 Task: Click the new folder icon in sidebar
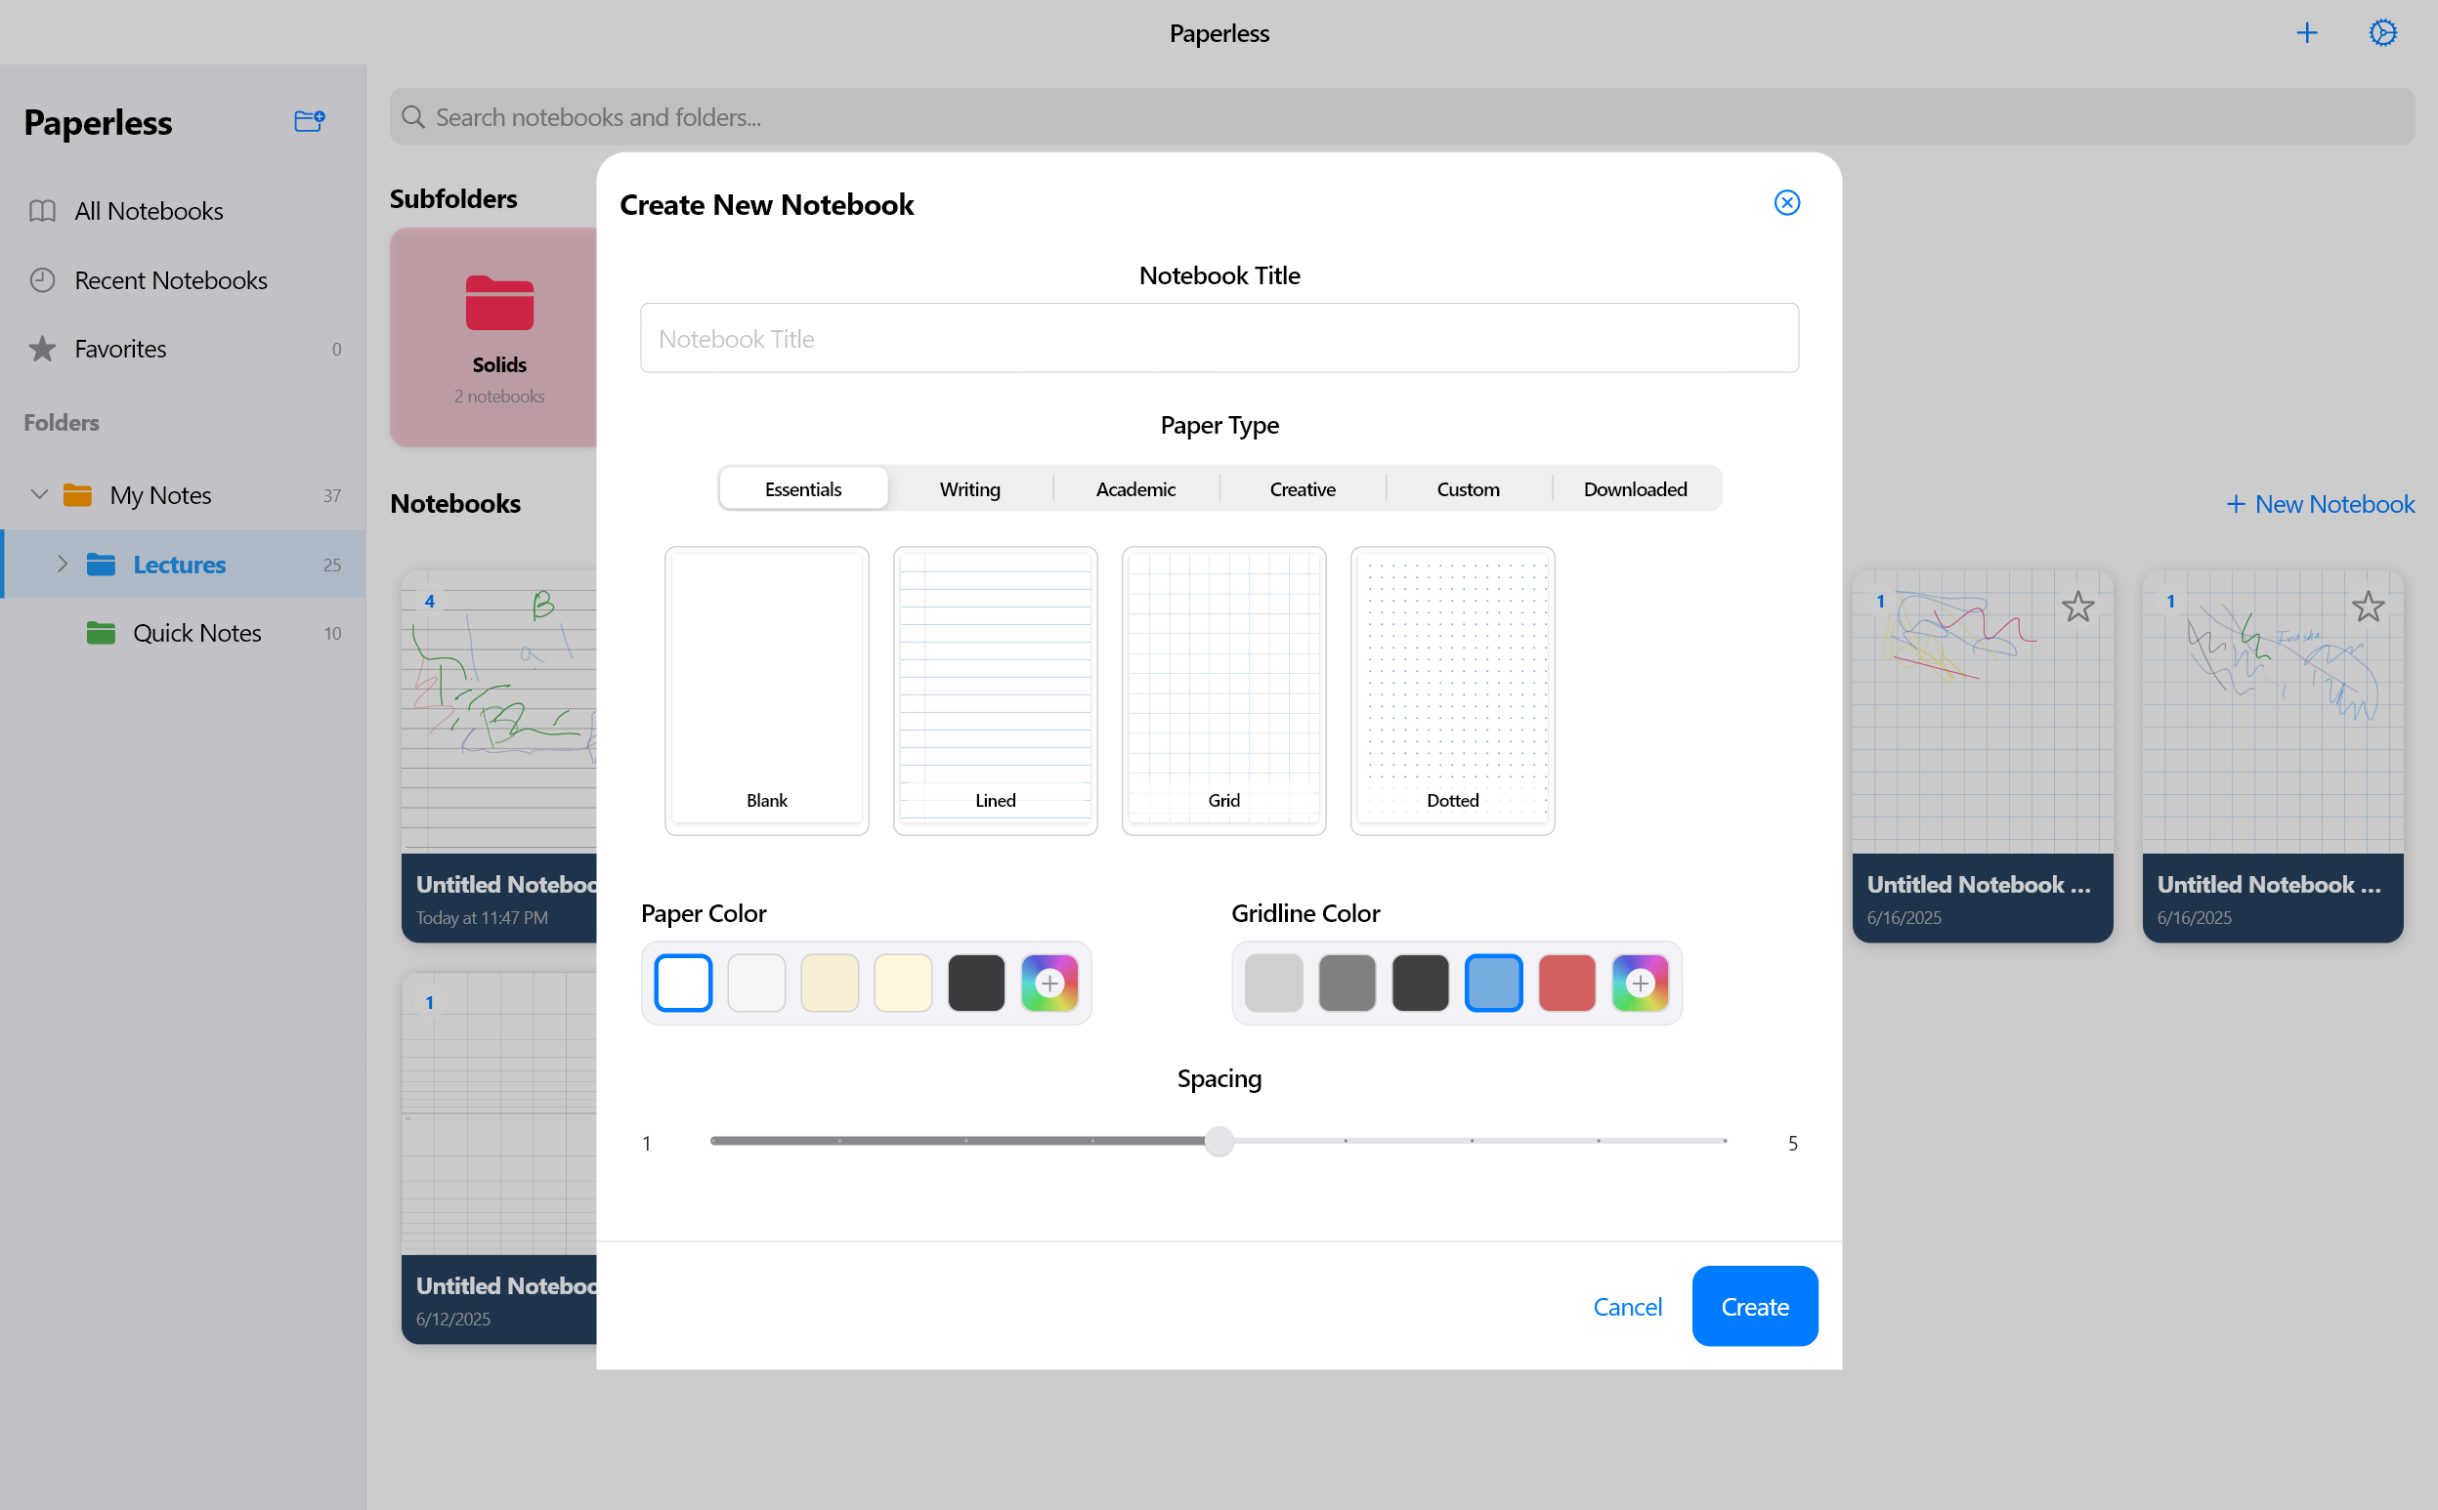tap(310, 121)
